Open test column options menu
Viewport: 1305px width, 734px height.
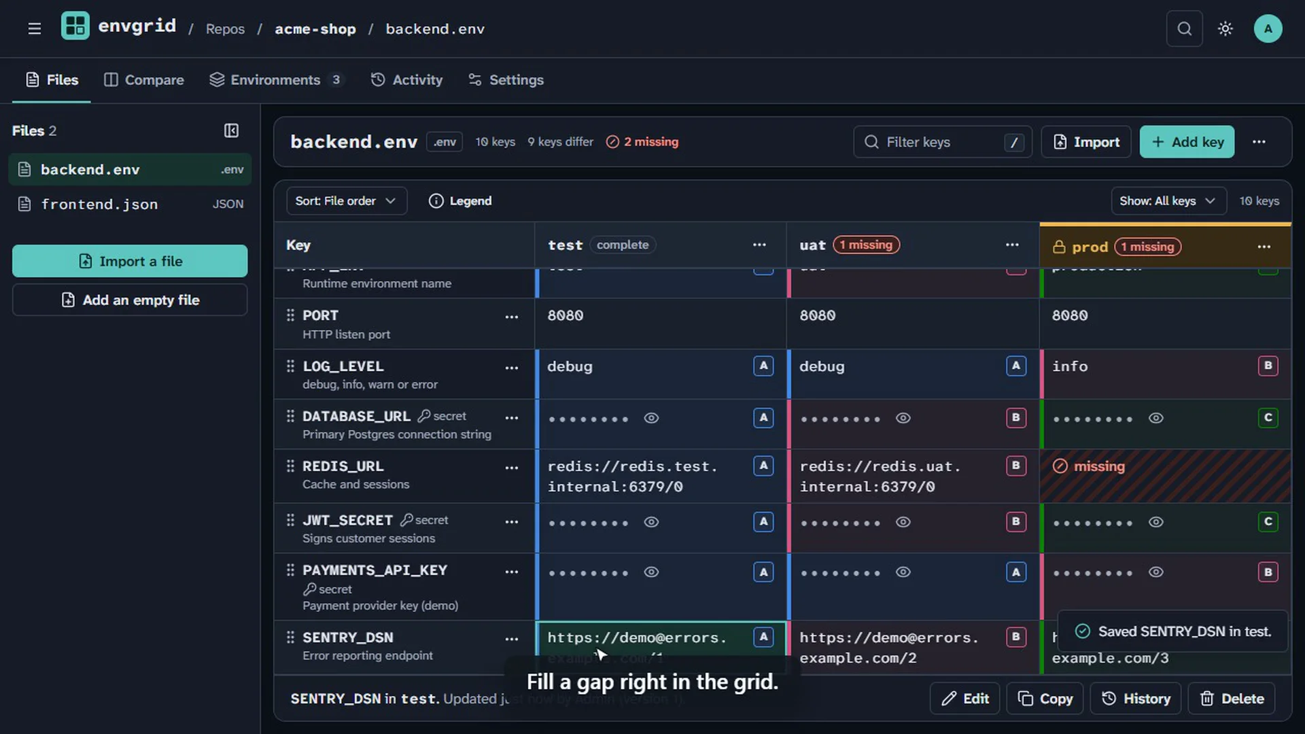tap(759, 245)
